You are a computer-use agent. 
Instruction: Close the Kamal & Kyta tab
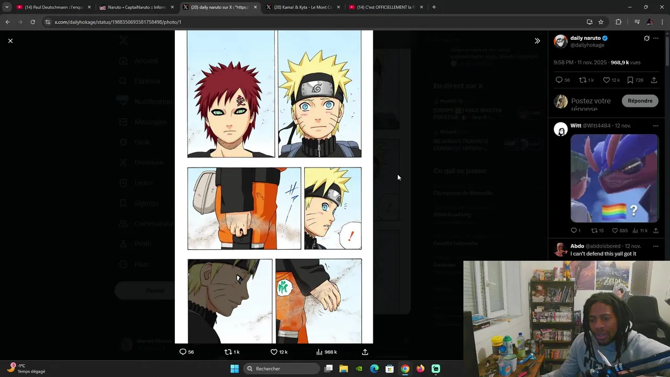coord(338,7)
